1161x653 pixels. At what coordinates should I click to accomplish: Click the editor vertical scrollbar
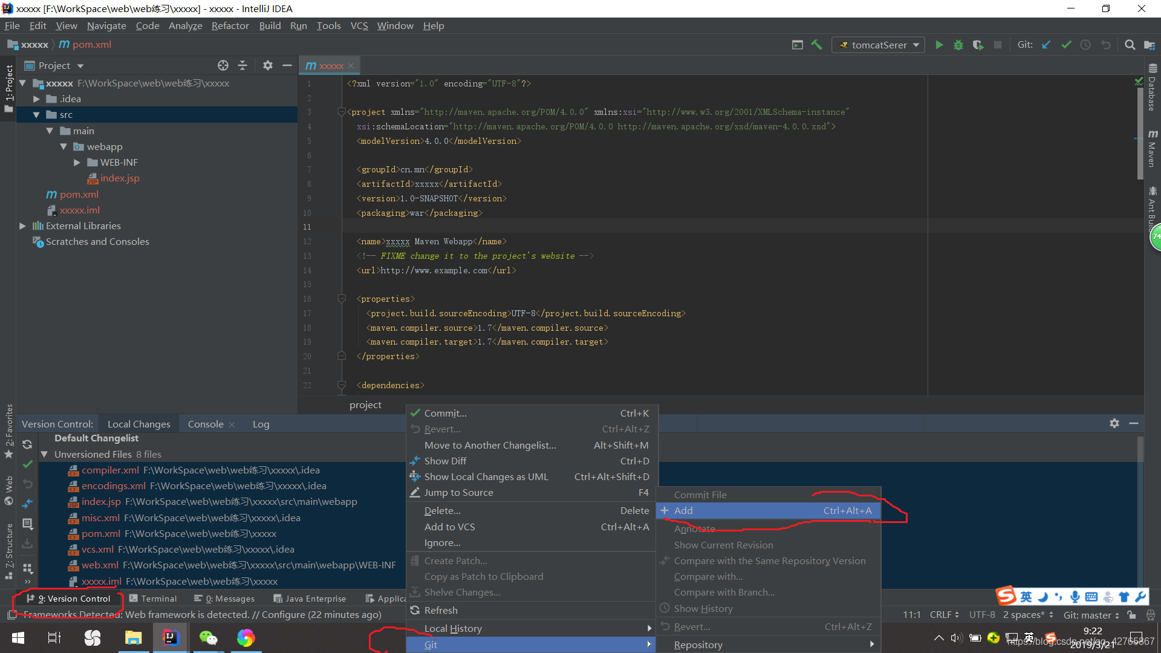[1140, 133]
